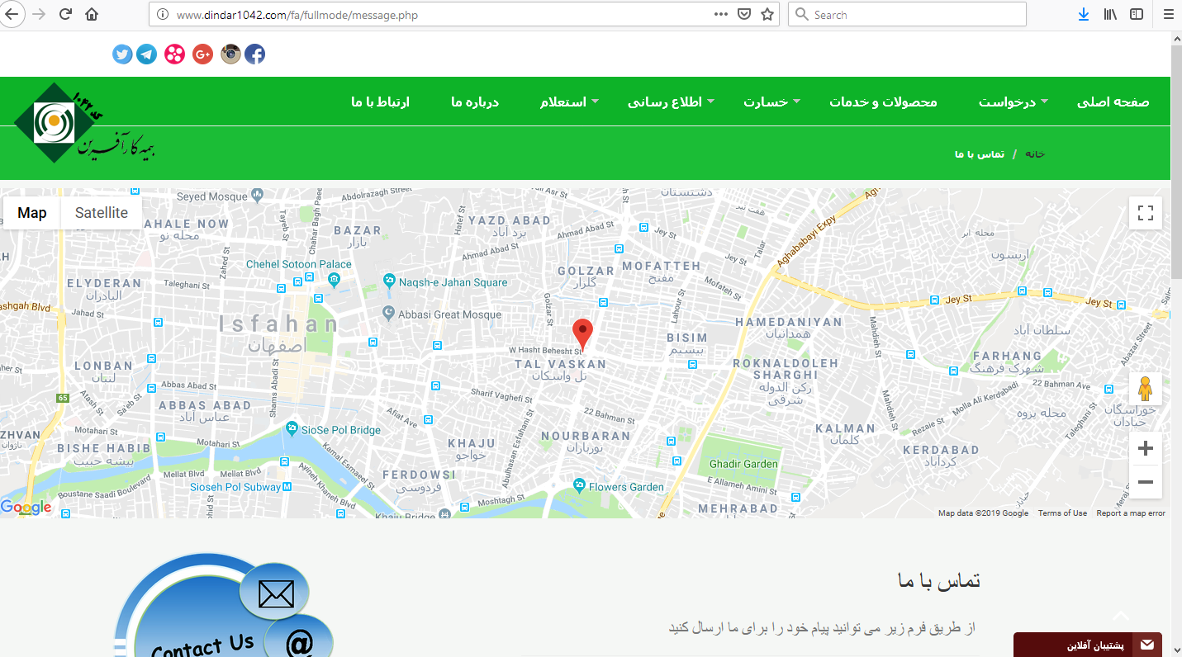Click Ghadir Garden map label
1182x657 pixels.
point(743,464)
